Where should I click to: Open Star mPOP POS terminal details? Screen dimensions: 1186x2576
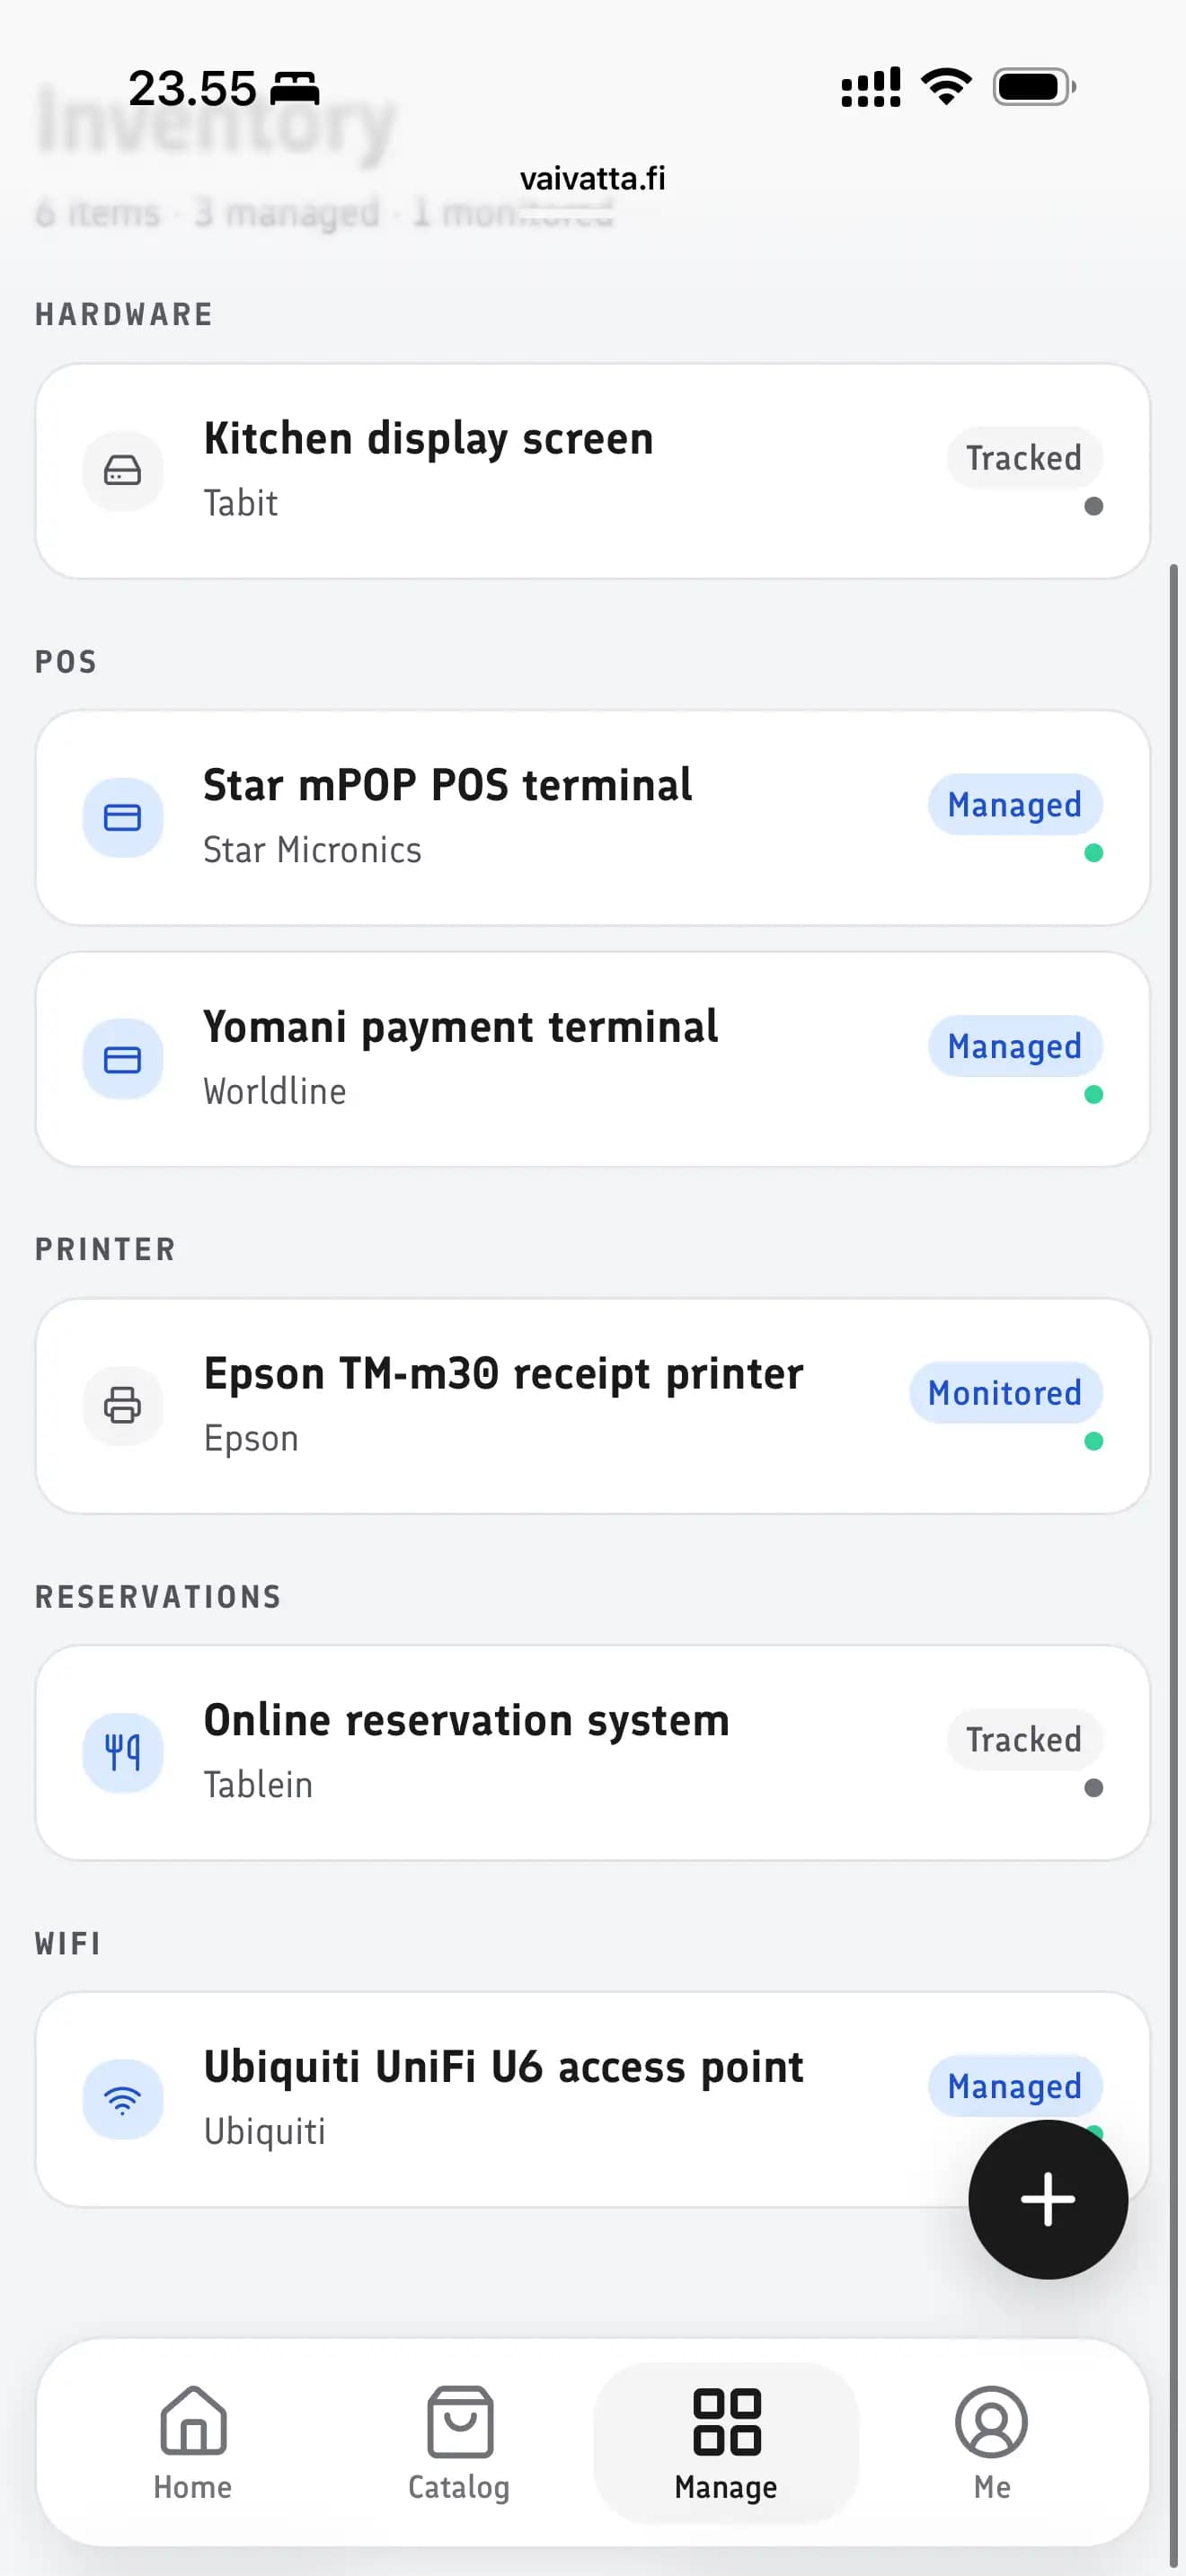[x=593, y=818]
